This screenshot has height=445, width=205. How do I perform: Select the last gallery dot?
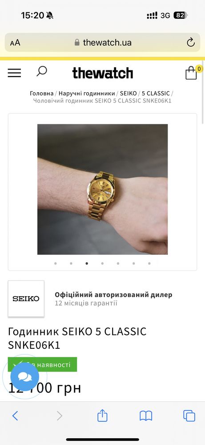tap(149, 263)
